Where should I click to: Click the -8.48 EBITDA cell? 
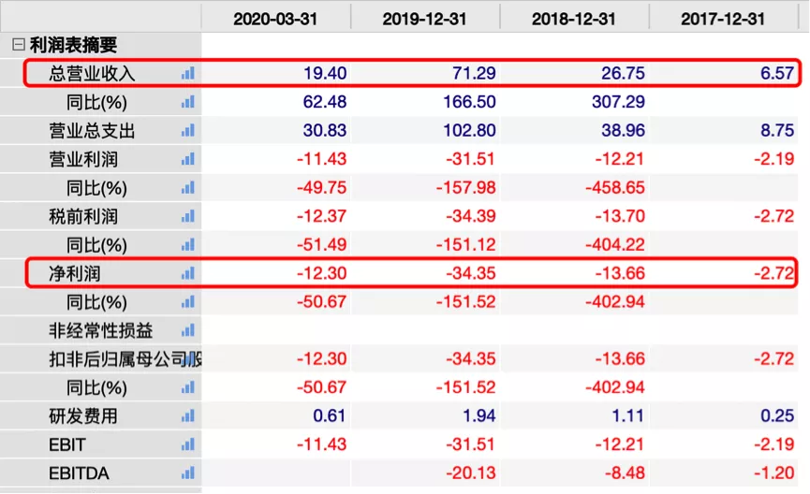(x=625, y=472)
